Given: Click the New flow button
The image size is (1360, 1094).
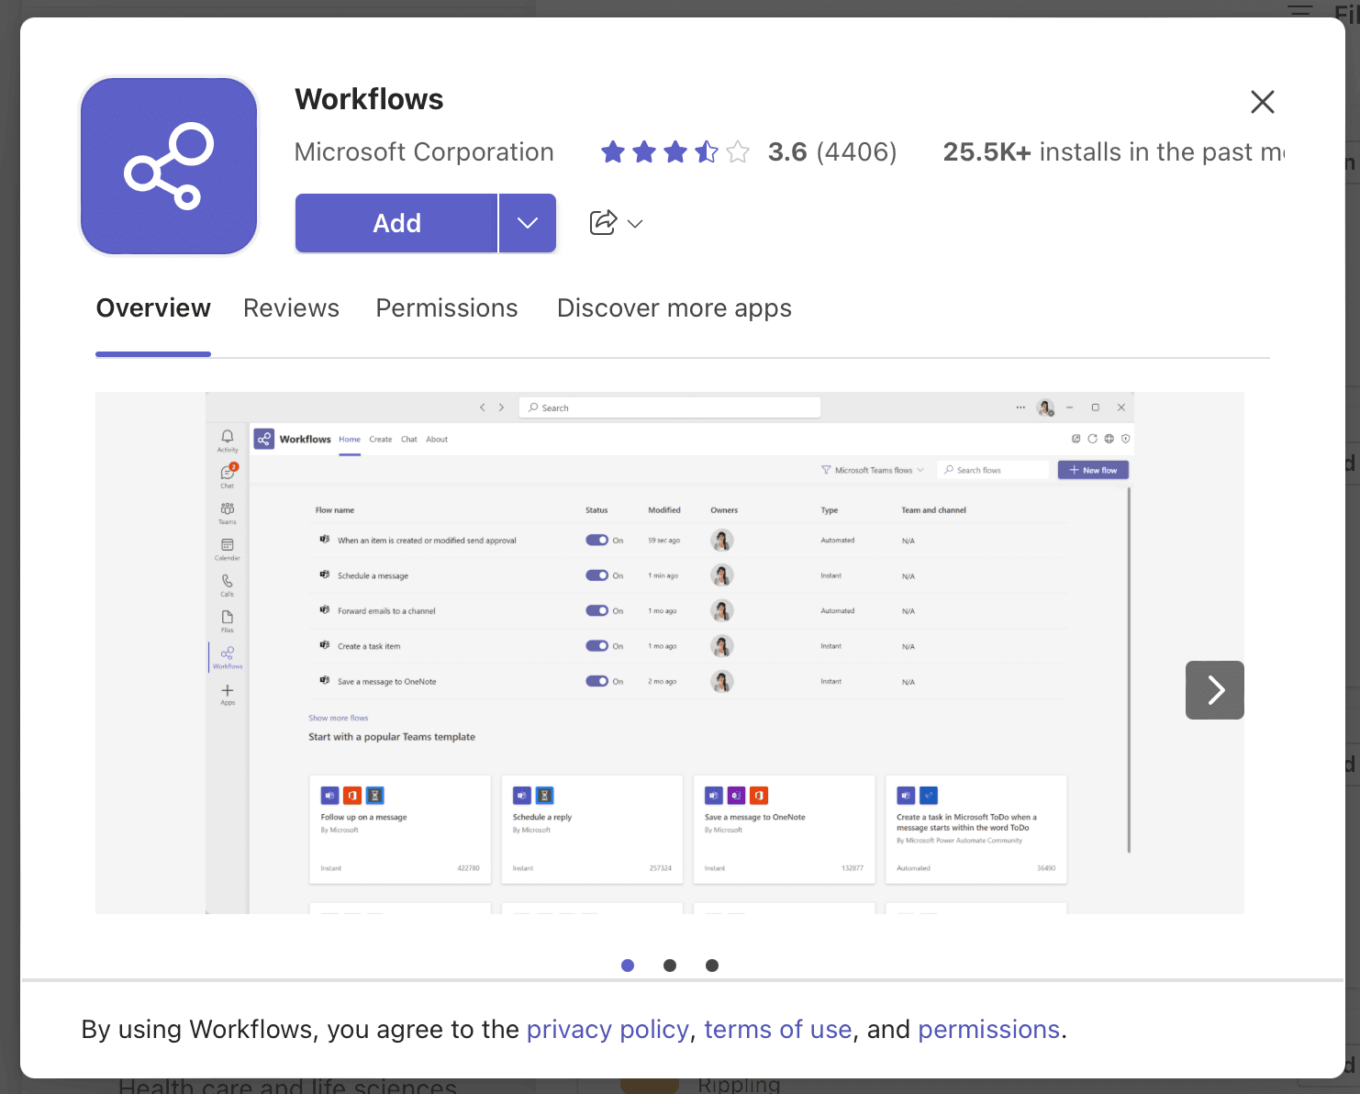Looking at the screenshot, I should pyautogui.click(x=1092, y=469).
